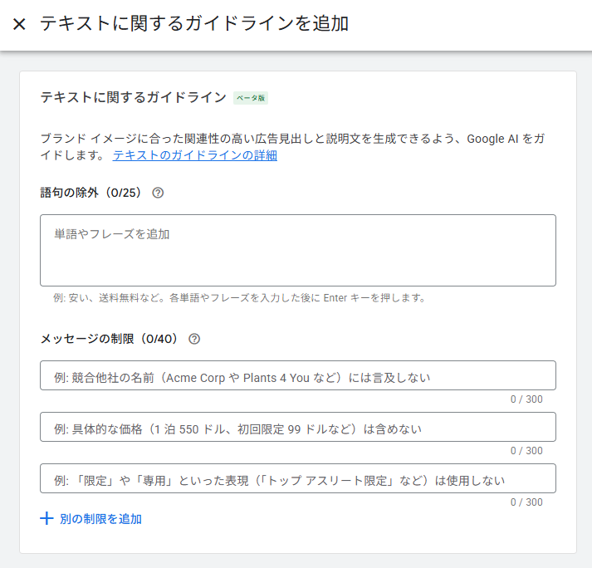Close the guidelines panel with the X icon
Image resolution: width=592 pixels, height=568 pixels.
pos(20,24)
